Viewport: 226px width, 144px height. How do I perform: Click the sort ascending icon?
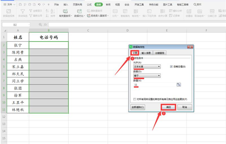click(x=47, y=11)
